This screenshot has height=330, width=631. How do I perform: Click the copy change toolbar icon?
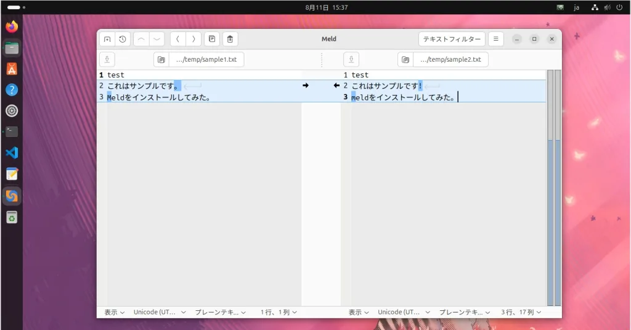(212, 39)
